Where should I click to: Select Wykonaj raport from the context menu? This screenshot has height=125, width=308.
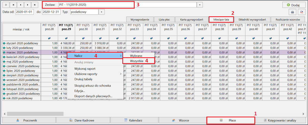(95, 69)
